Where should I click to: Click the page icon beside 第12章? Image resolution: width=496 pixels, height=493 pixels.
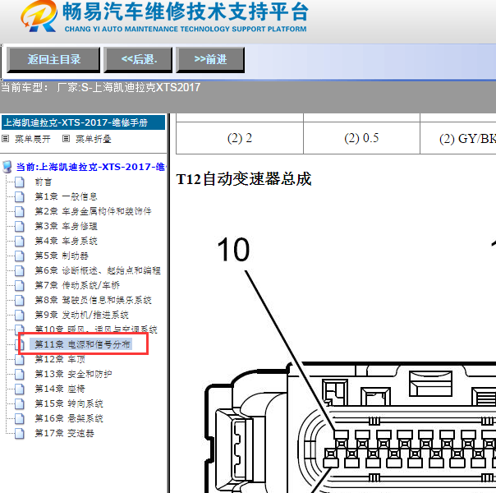pyautogui.click(x=19, y=359)
